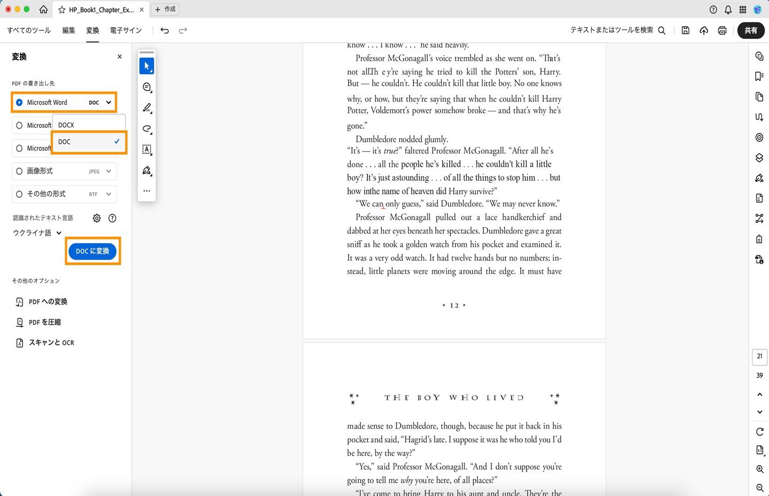This screenshot has width=769, height=496.
Task: Open the Bookmarks panel
Action: pyautogui.click(x=759, y=76)
